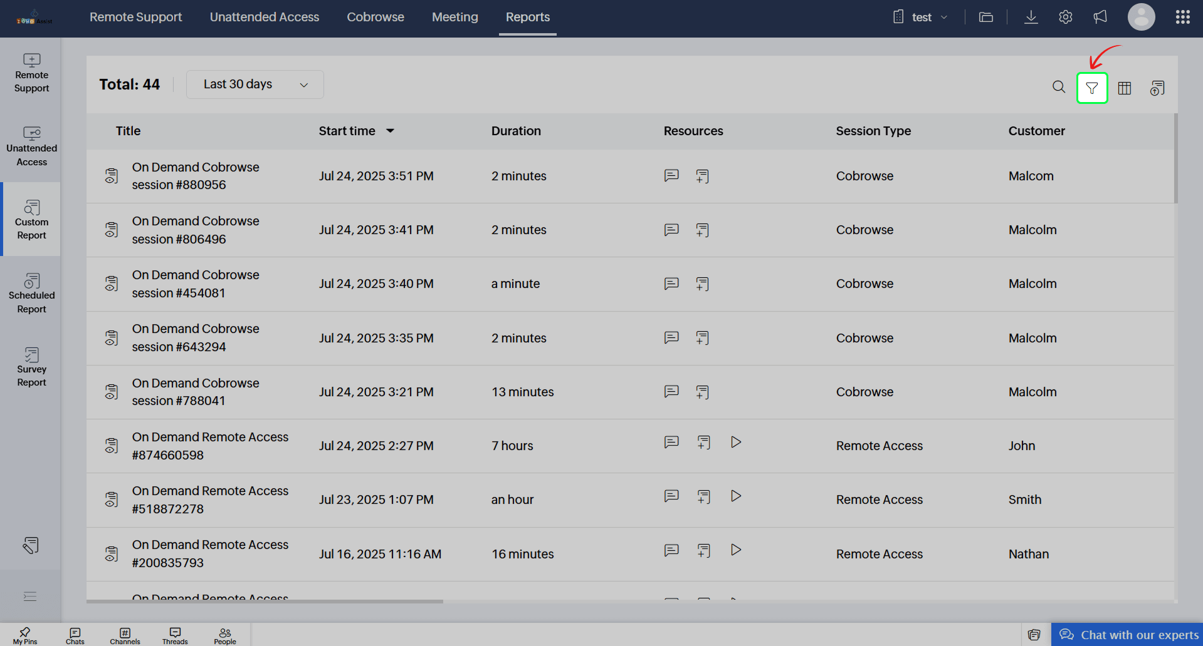
Task: Play recording for John's Remote Access session
Action: (736, 443)
